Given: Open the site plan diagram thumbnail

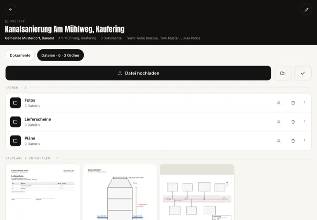Looking at the screenshot, I should pyautogui.click(x=197, y=192).
